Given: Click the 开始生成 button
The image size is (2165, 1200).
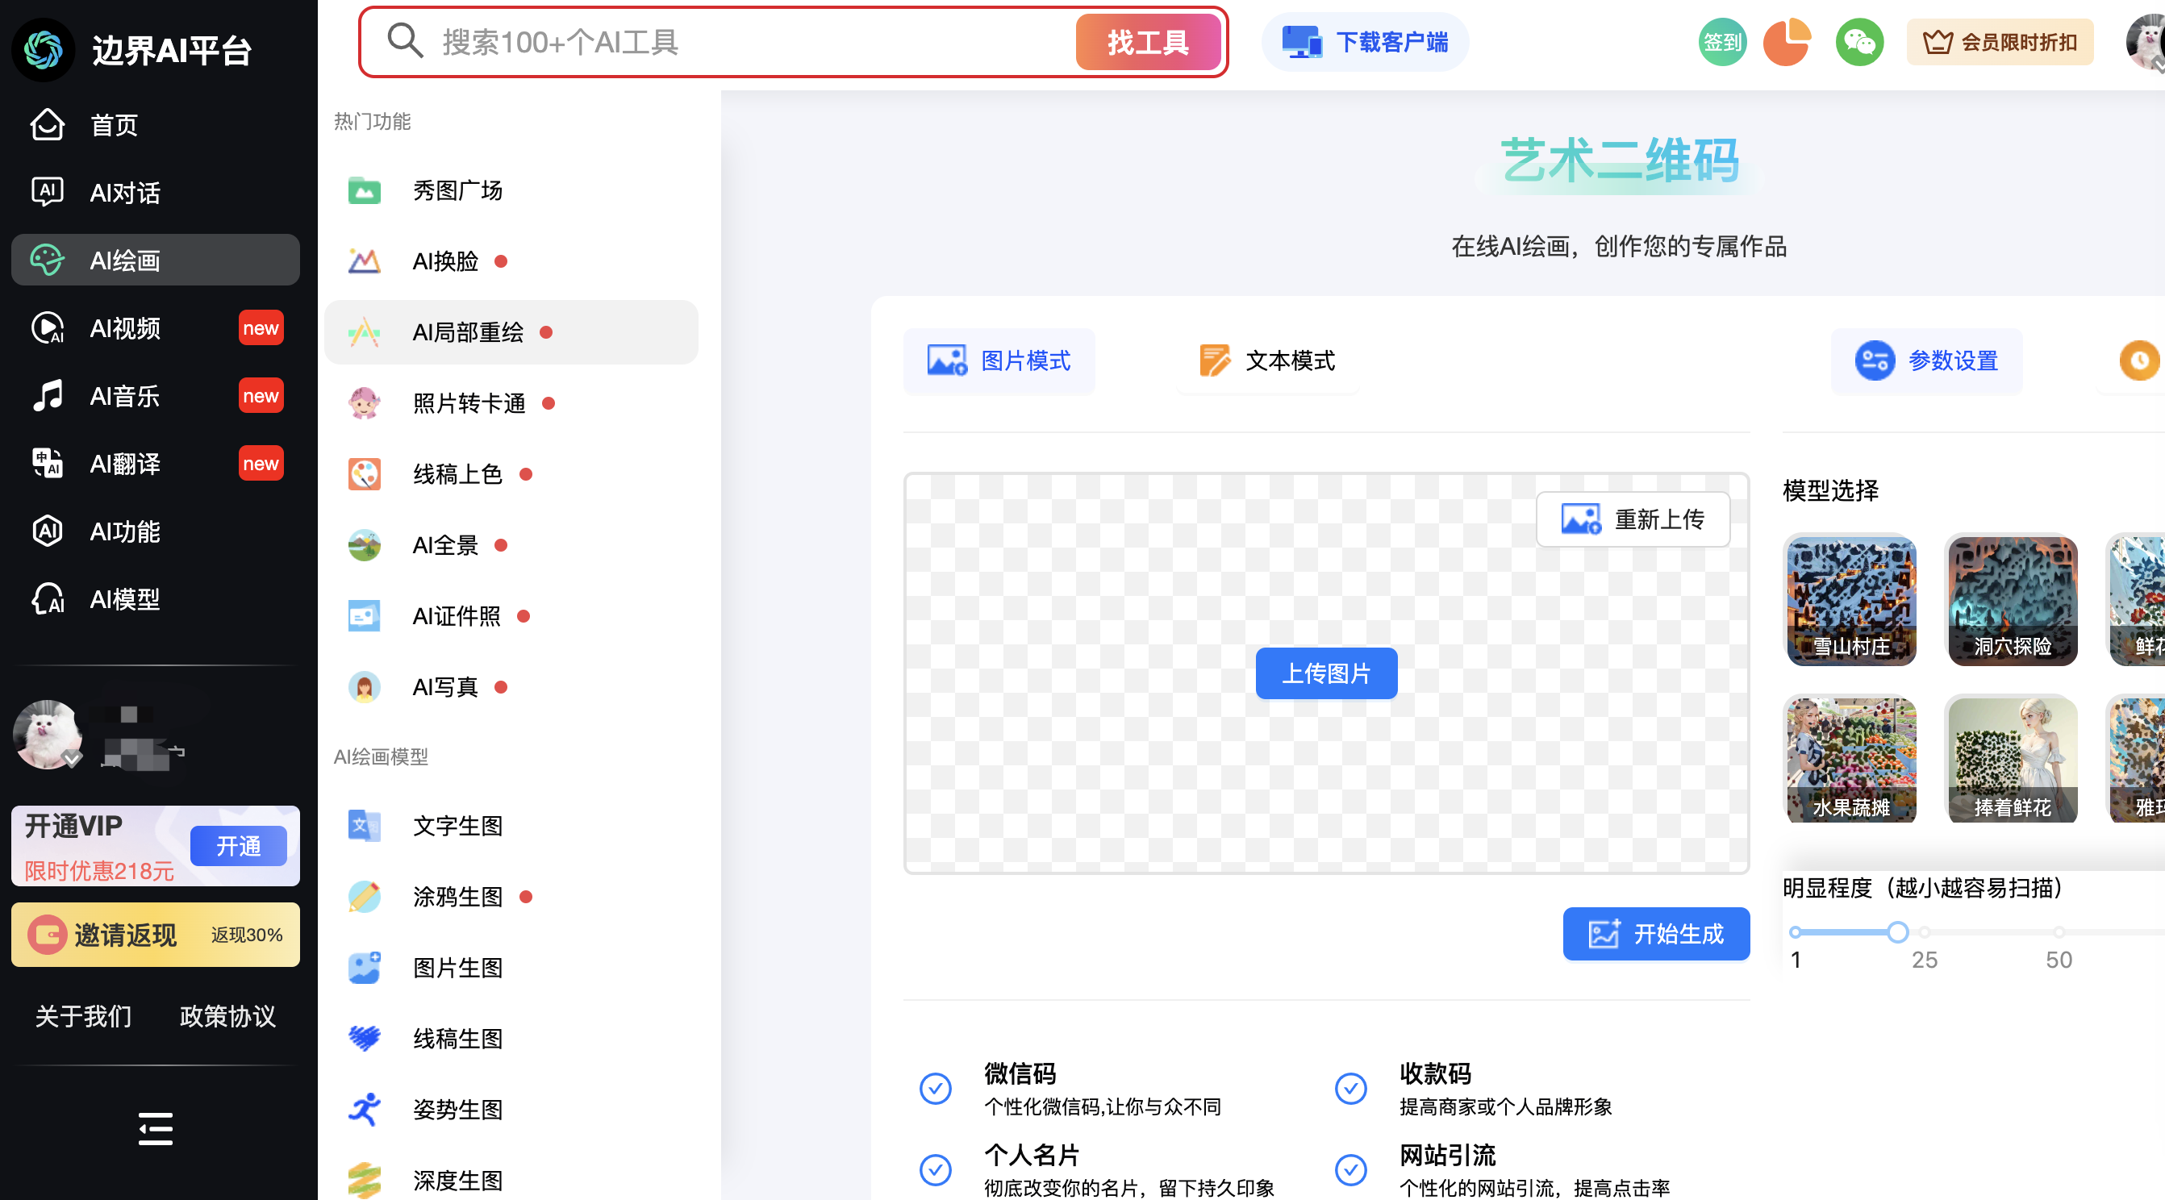Looking at the screenshot, I should point(1656,934).
